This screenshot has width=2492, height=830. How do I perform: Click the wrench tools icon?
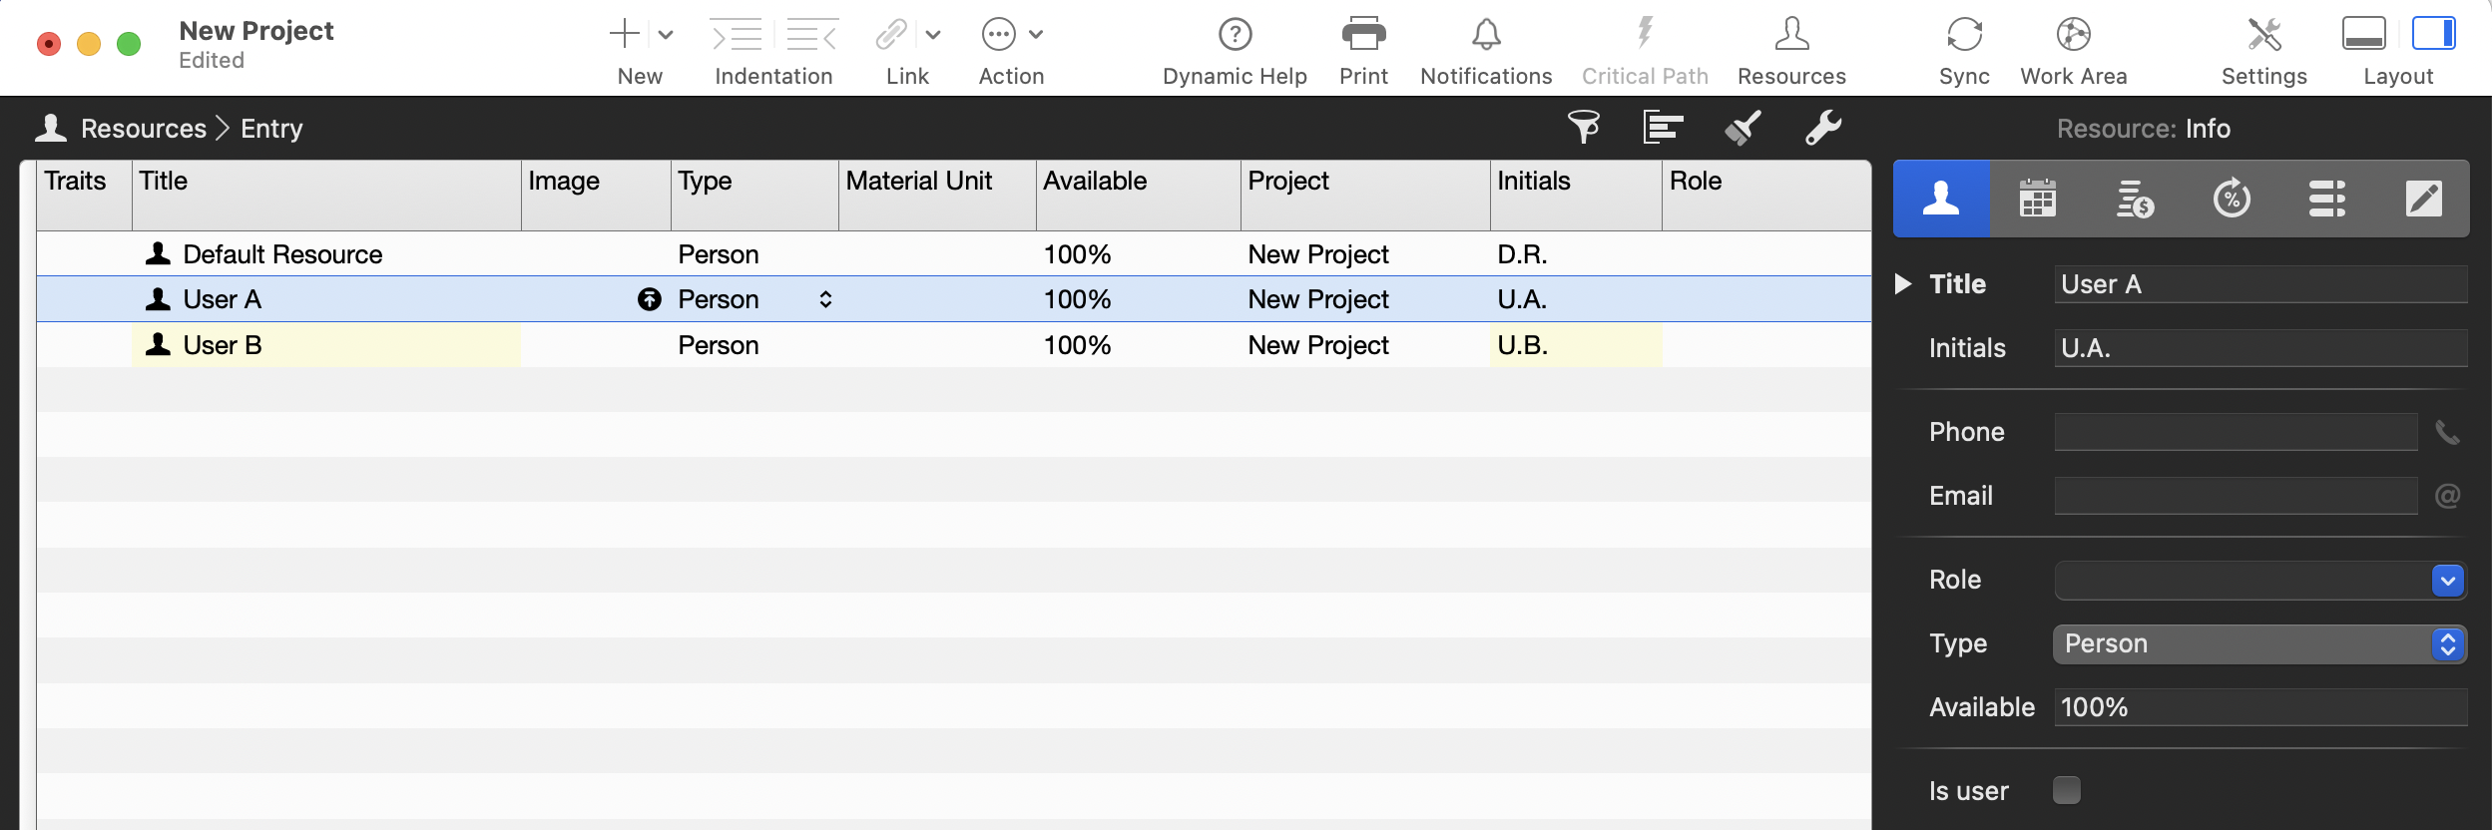point(1822,128)
